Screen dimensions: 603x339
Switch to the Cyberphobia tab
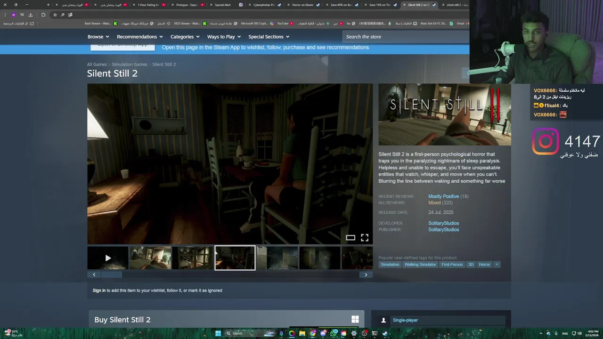click(264, 5)
